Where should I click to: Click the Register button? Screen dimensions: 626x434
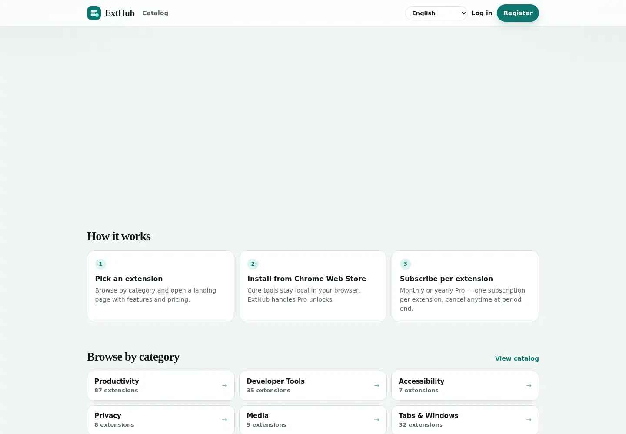coord(518,13)
